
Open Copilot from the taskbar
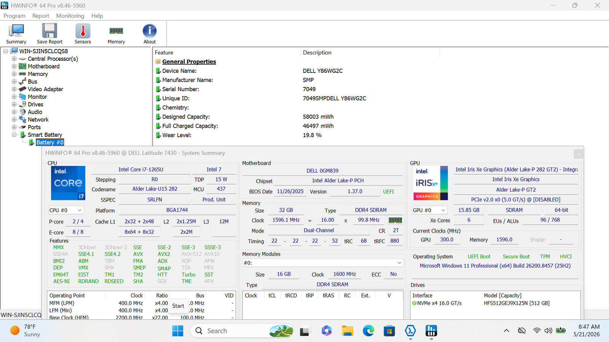tap(327, 331)
